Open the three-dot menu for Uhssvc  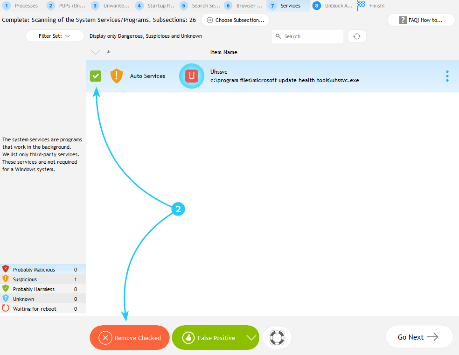click(x=447, y=76)
